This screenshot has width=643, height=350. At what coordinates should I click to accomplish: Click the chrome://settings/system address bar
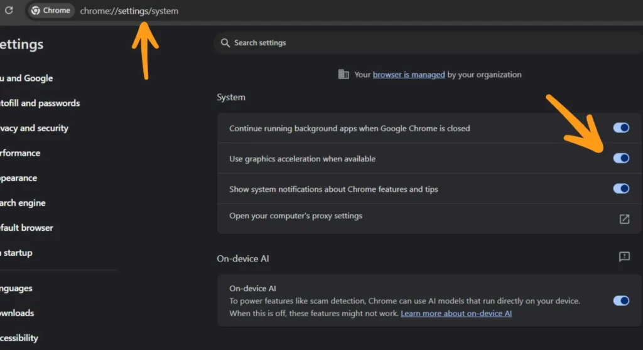point(129,11)
